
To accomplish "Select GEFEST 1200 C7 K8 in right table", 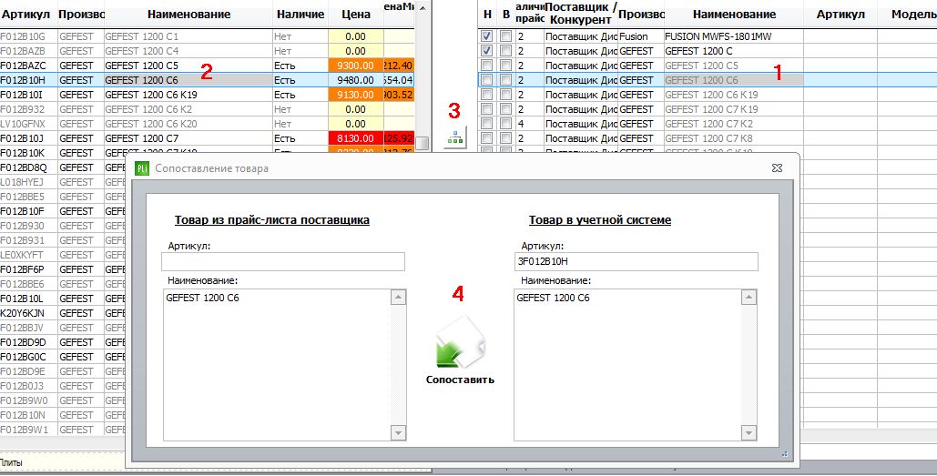I will 734,138.
